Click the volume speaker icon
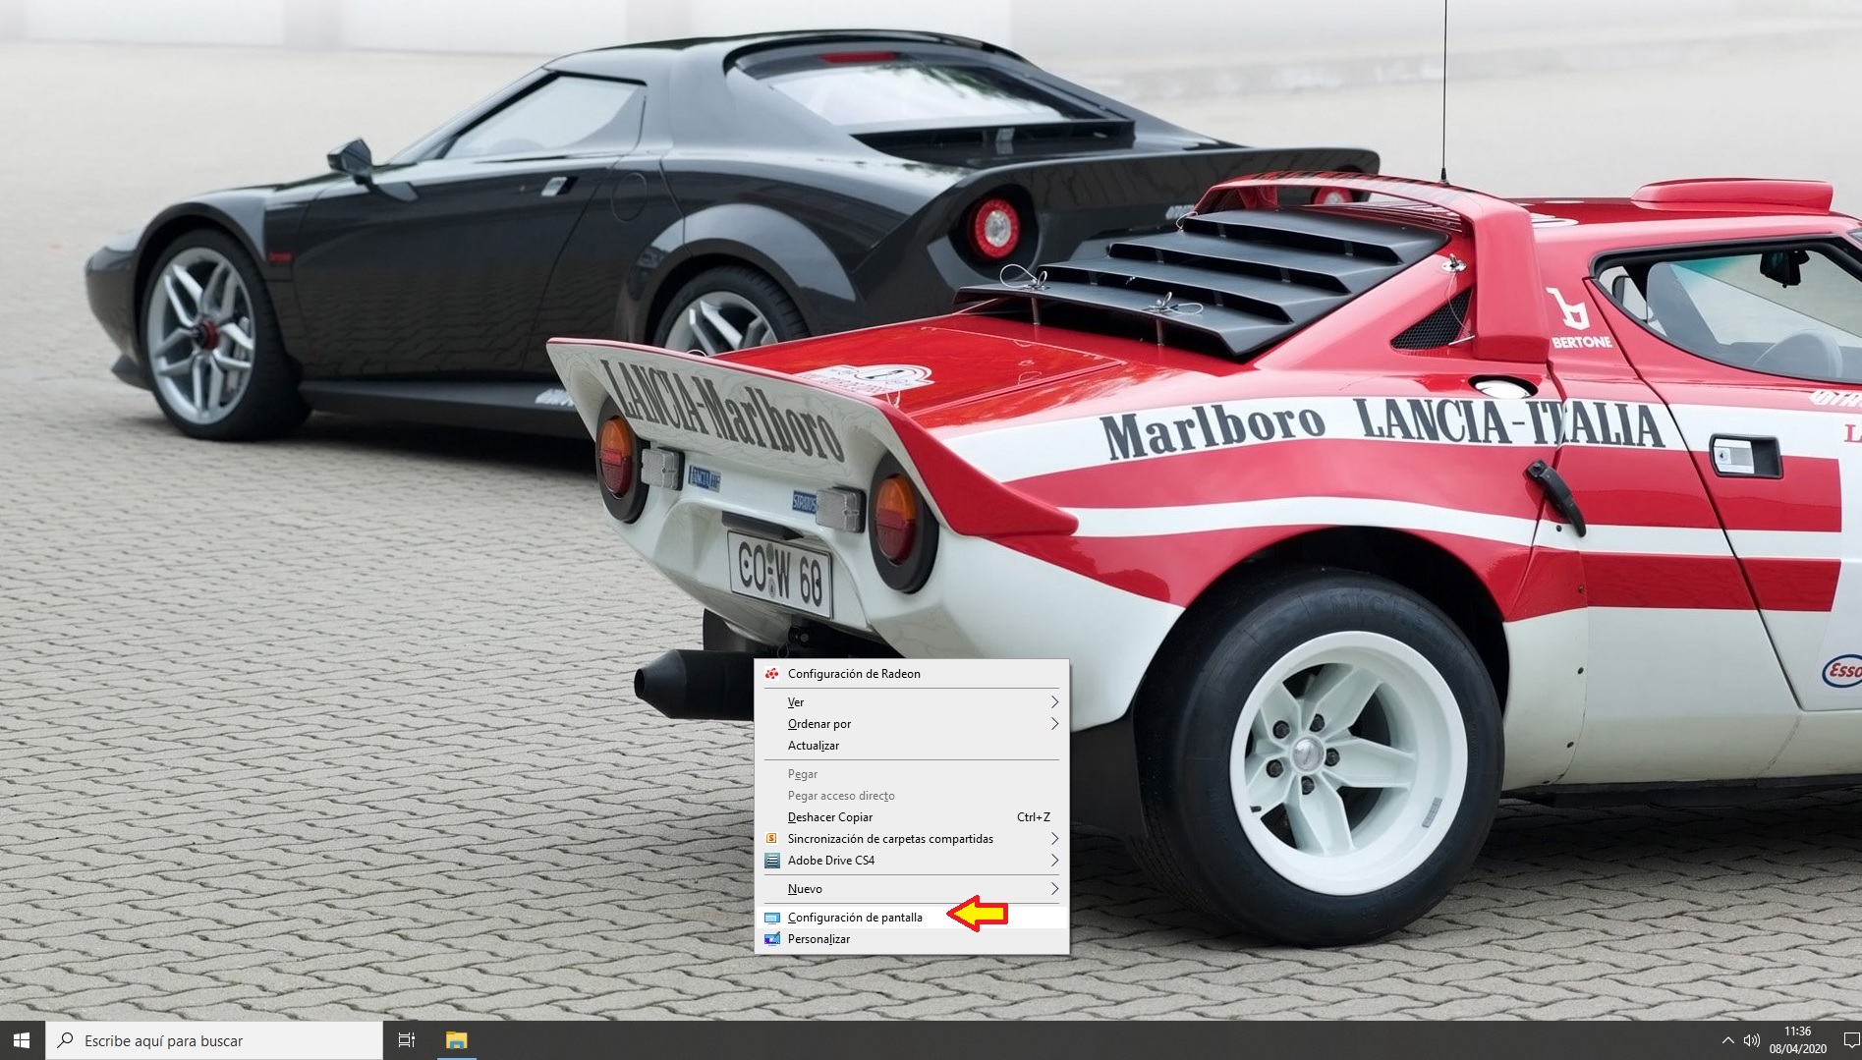 coord(1751,1040)
